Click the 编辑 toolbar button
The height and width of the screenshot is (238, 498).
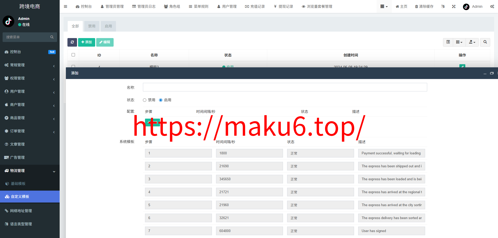(105, 42)
